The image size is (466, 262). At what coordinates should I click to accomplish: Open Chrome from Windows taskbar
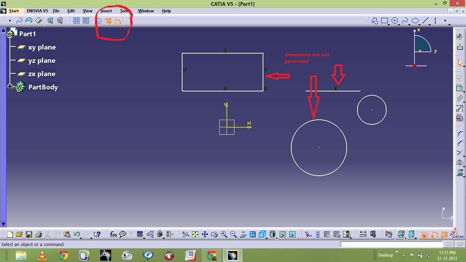(x=63, y=255)
